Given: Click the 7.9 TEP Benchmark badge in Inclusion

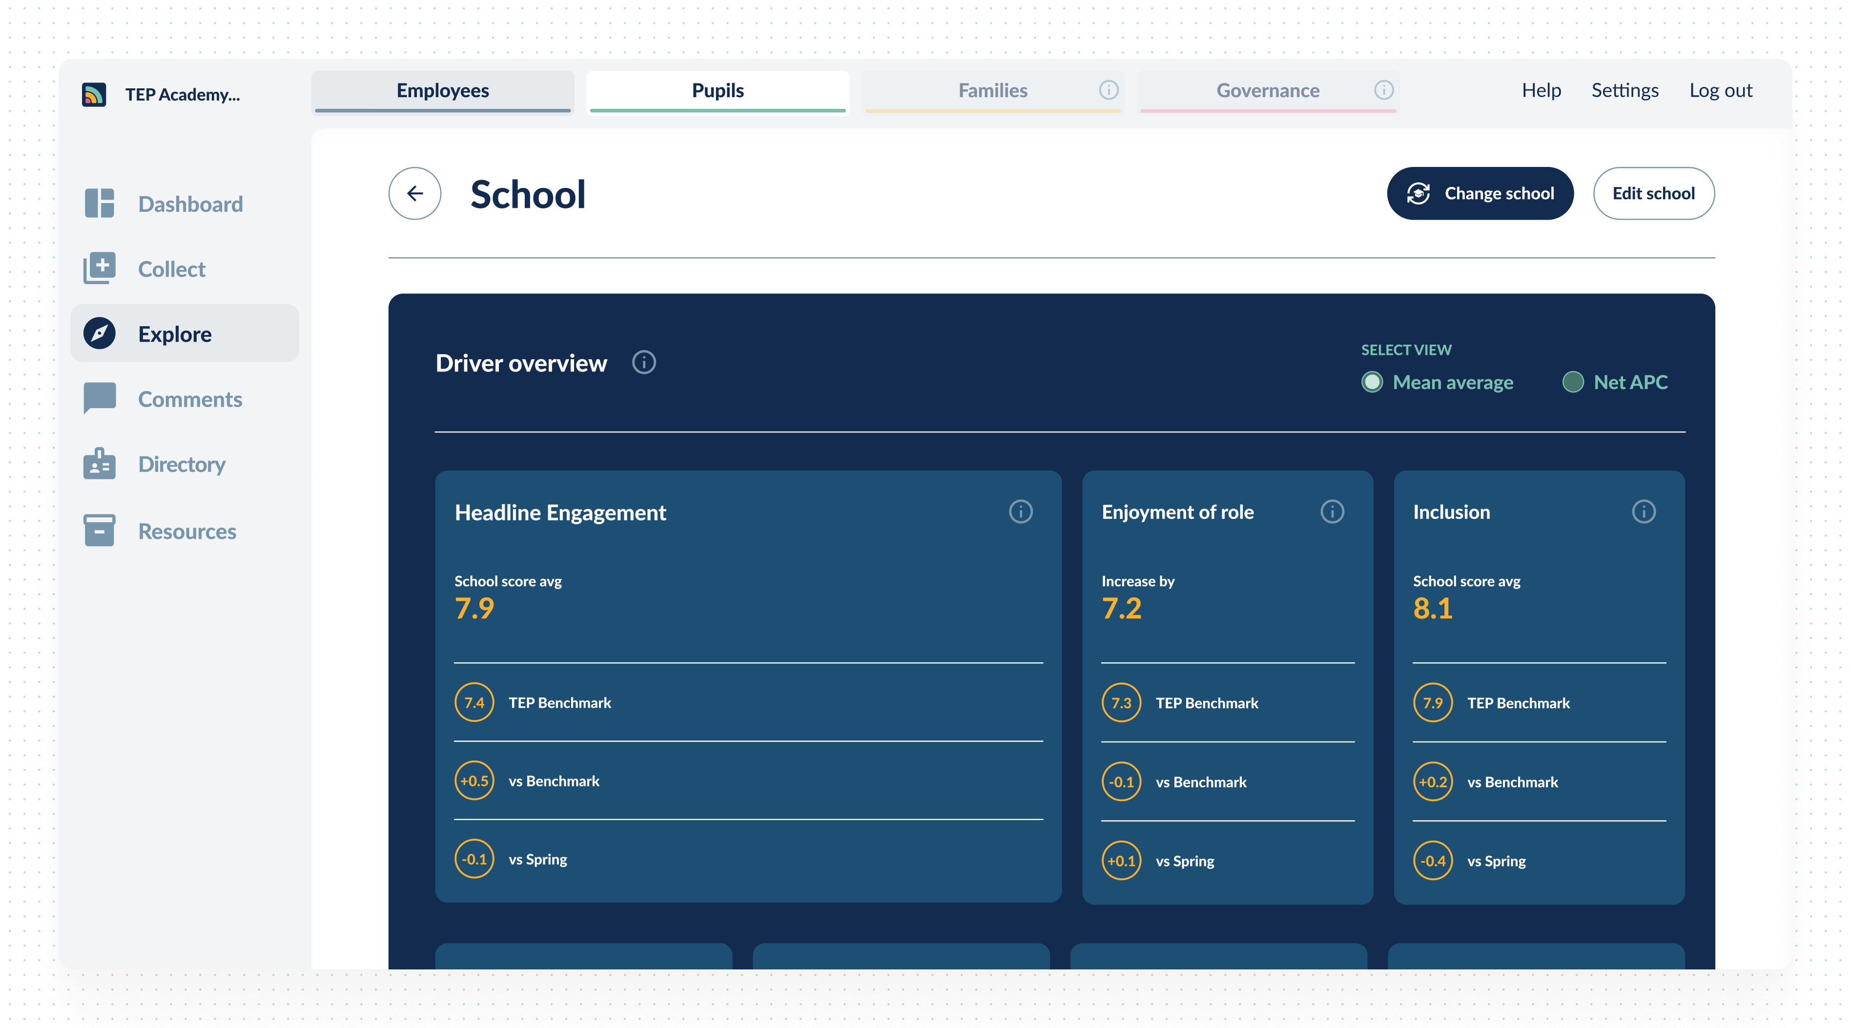Looking at the screenshot, I should (x=1433, y=702).
